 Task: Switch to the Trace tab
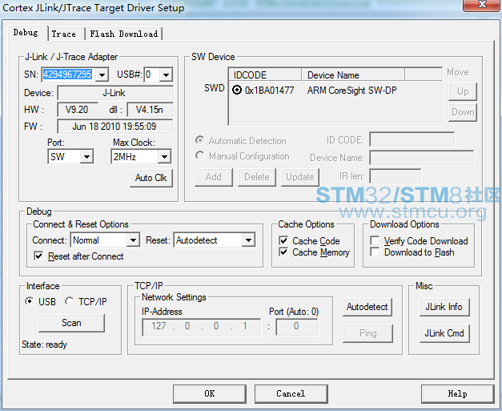[64, 34]
